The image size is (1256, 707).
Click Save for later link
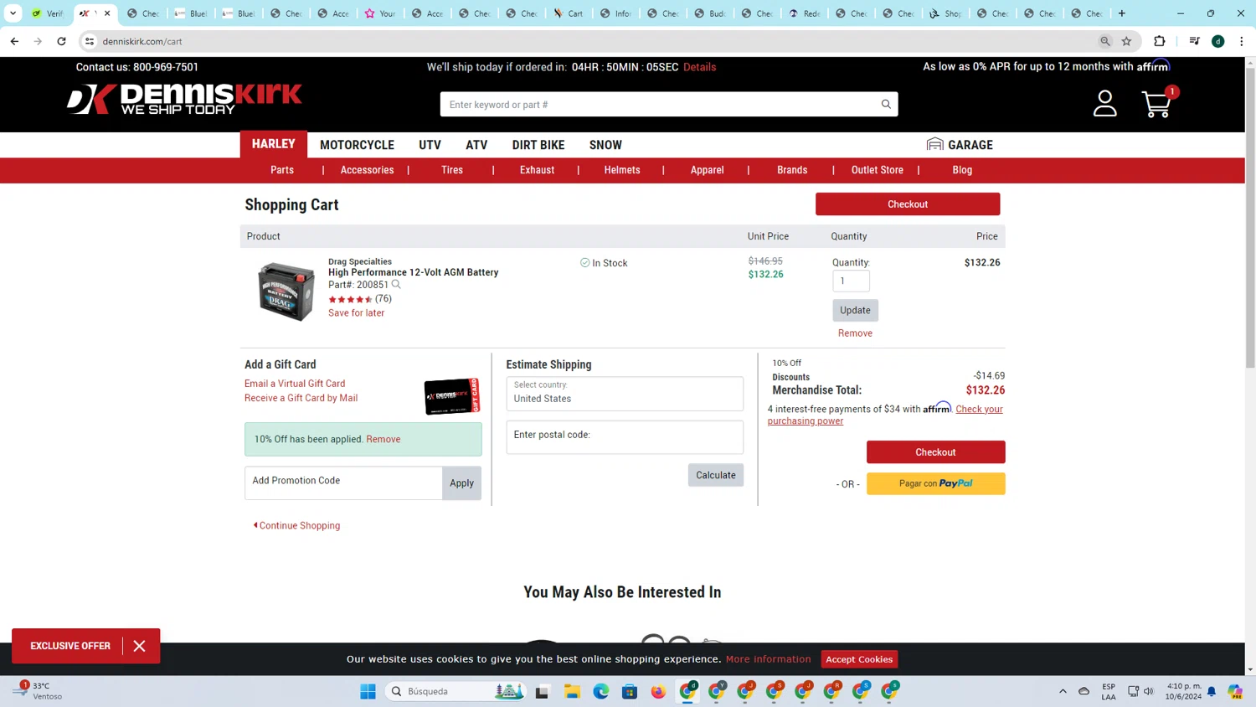pos(356,313)
